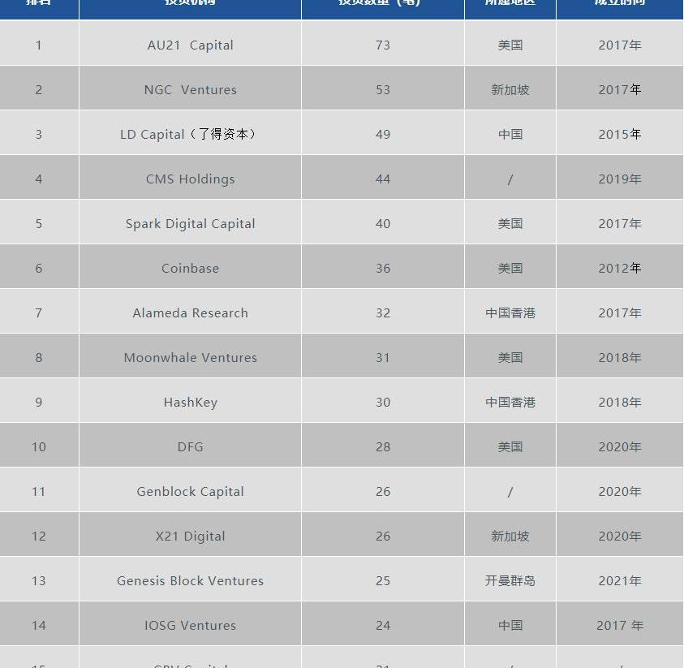The height and width of the screenshot is (668, 684).
Task: Select 美国 in DFG row
Action: pos(510,446)
